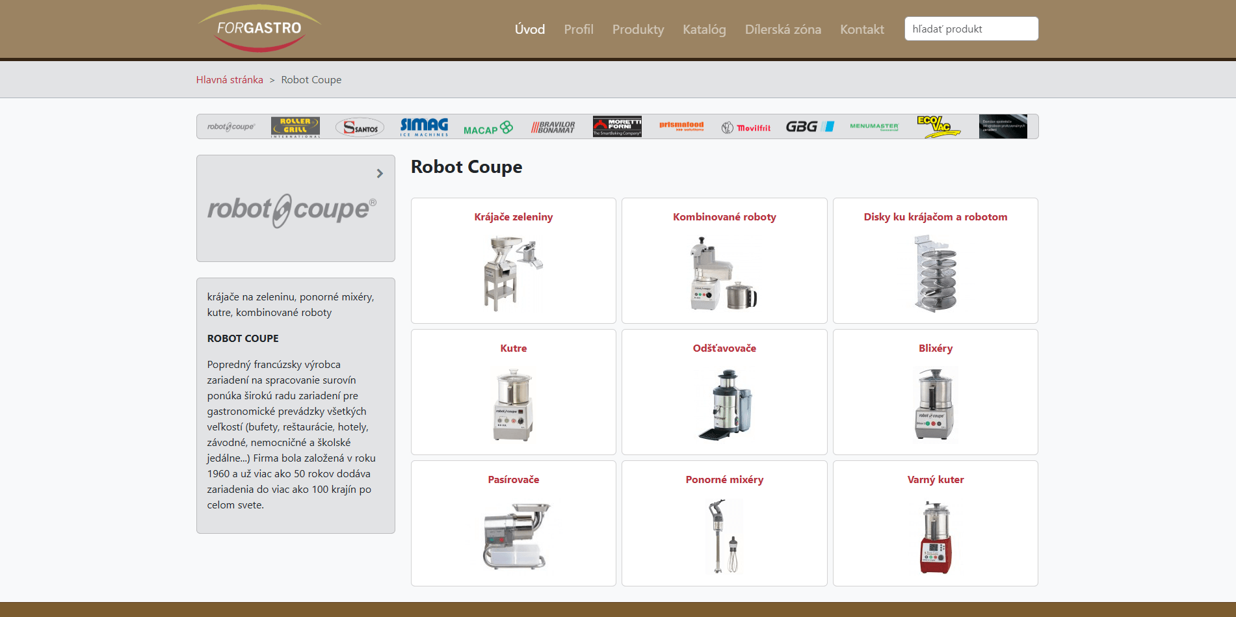Image resolution: width=1236 pixels, height=617 pixels.
Task: Click the red cooking cutter image
Action: click(x=936, y=536)
